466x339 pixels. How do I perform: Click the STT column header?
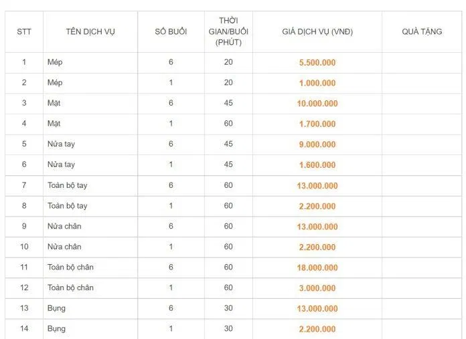click(x=24, y=32)
